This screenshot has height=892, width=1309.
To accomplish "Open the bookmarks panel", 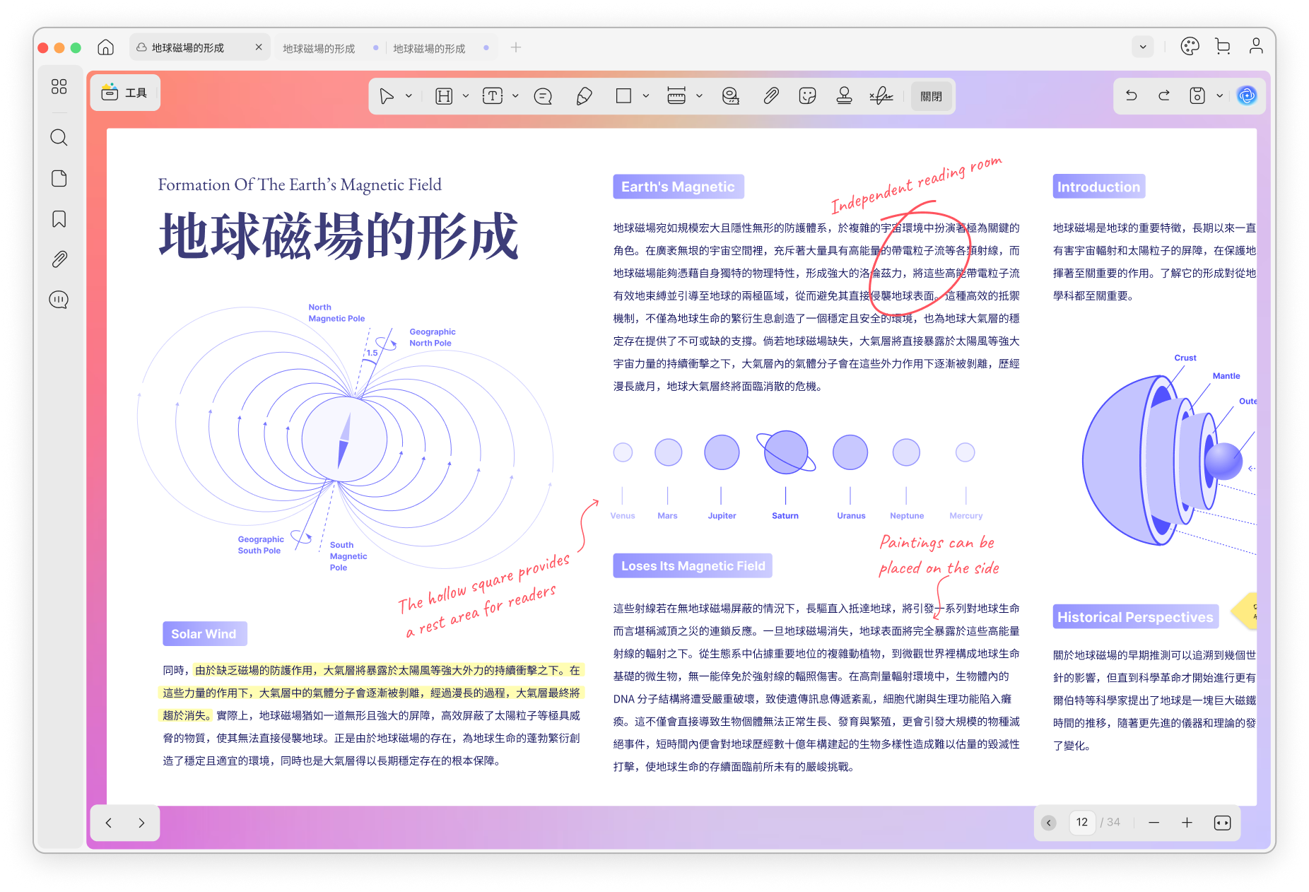I will pos(59,219).
